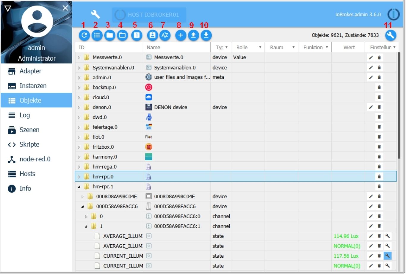Image resolution: width=406 pixels, height=277 pixels.
Task: Click the download arrow button in toolbar
Action: tap(206, 35)
